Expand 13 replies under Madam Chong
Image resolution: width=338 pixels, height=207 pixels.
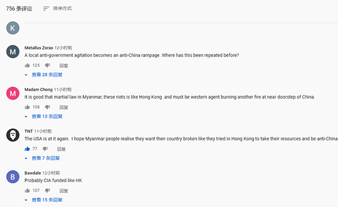(44, 116)
